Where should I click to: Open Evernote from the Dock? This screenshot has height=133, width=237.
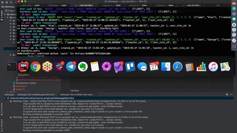pos(83,66)
